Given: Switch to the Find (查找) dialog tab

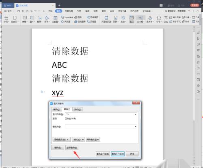Looking at the screenshot, I should click(56, 109).
